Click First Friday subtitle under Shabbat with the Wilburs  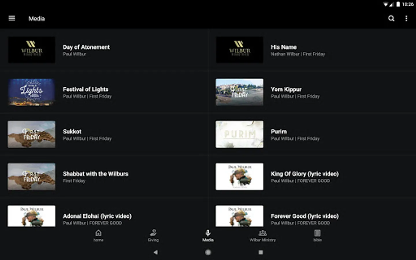pos(74,181)
